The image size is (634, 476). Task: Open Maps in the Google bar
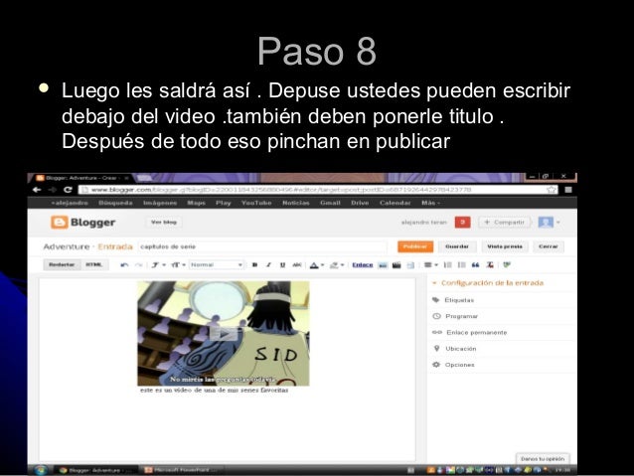pos(196,203)
